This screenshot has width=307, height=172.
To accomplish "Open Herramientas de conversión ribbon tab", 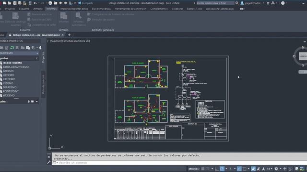I will [130, 9].
